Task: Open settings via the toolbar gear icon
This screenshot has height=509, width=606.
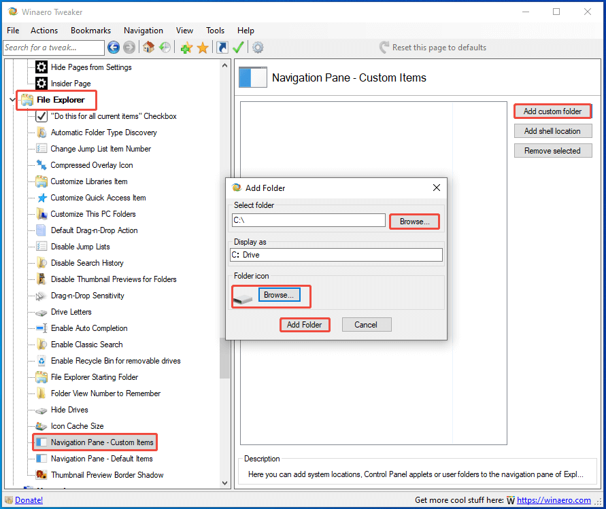Action: pyautogui.click(x=258, y=48)
